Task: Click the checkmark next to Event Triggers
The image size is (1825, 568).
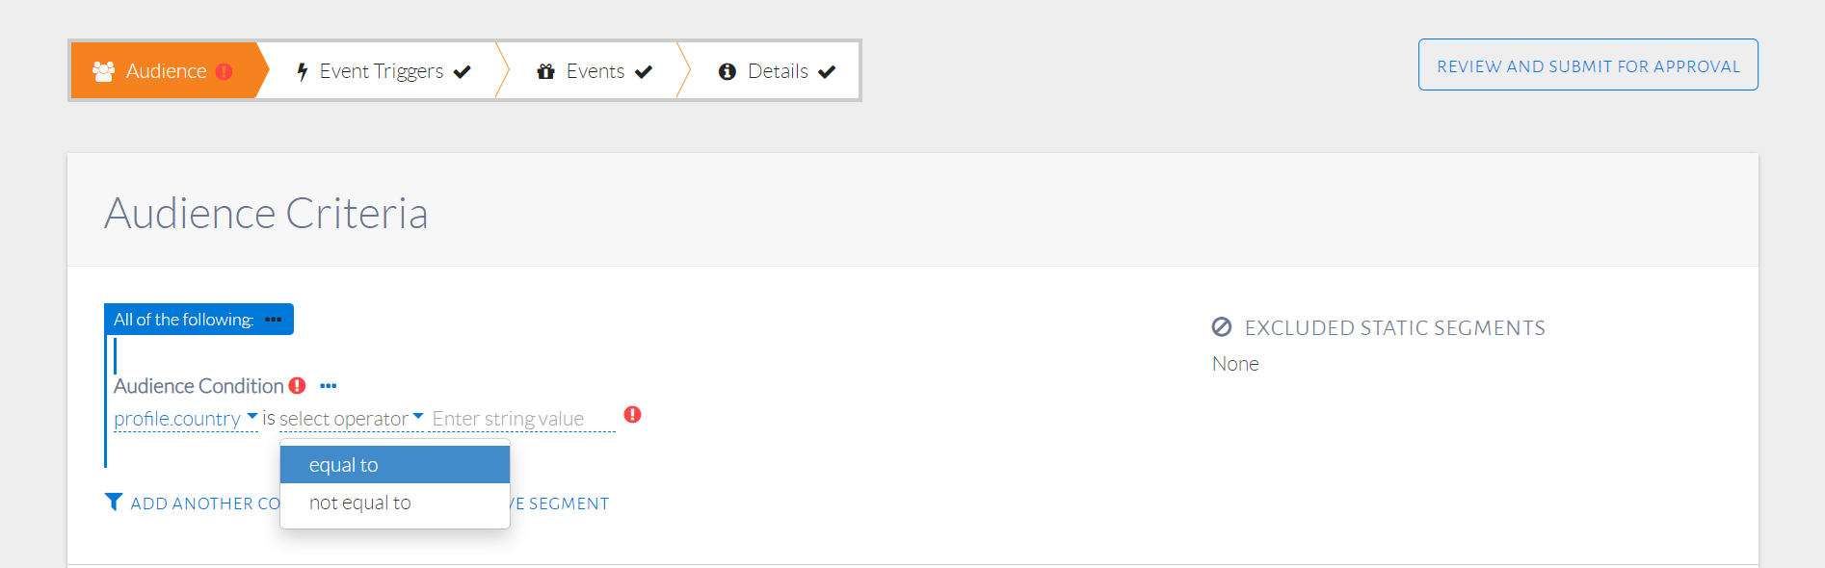Action: tap(463, 71)
